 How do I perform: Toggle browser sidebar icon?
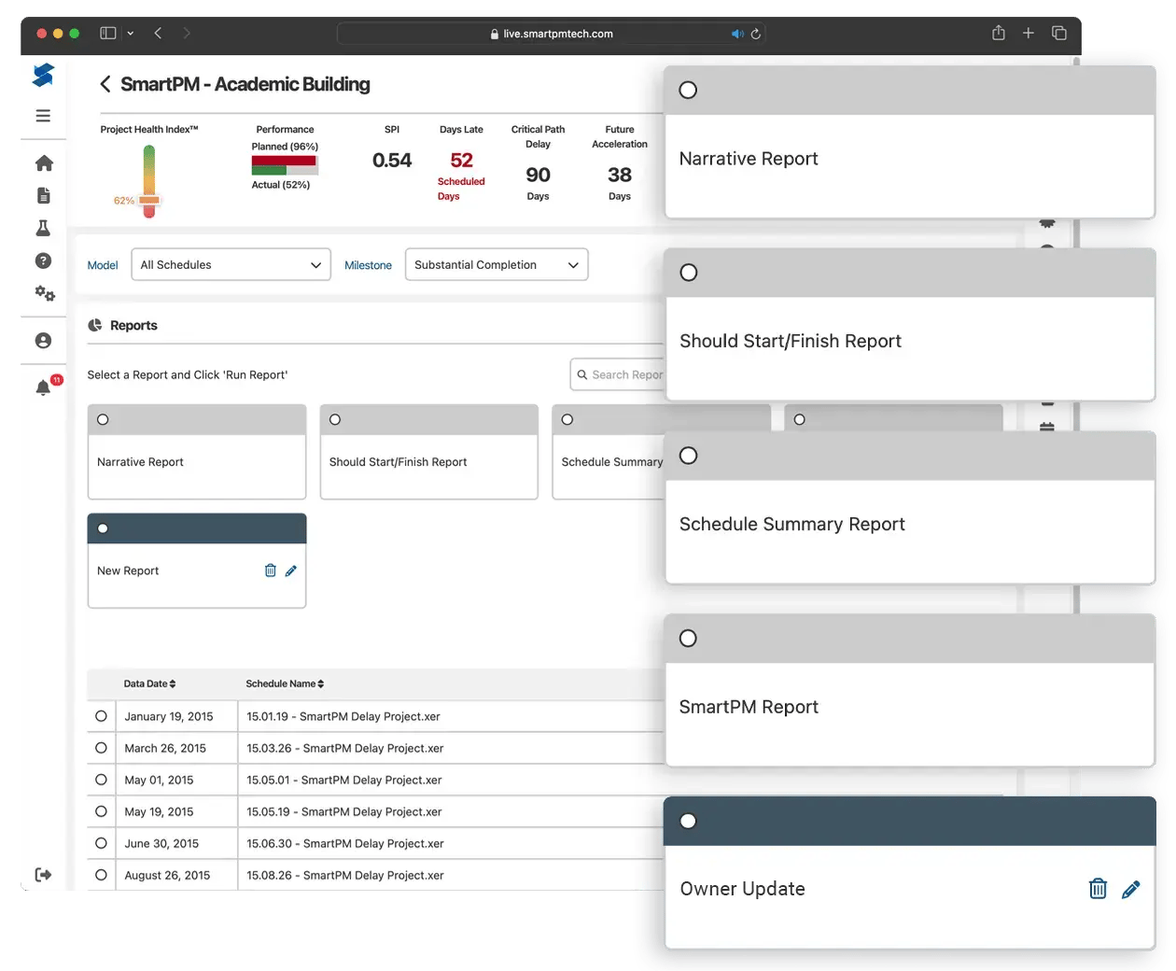[x=108, y=33]
